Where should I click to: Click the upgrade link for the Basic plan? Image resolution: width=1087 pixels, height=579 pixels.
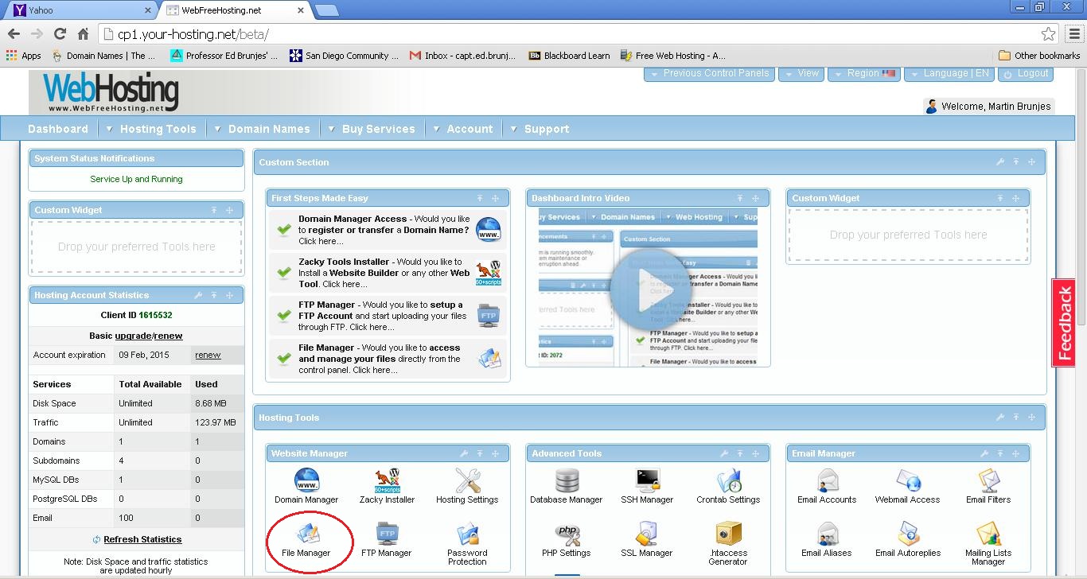pyautogui.click(x=133, y=336)
